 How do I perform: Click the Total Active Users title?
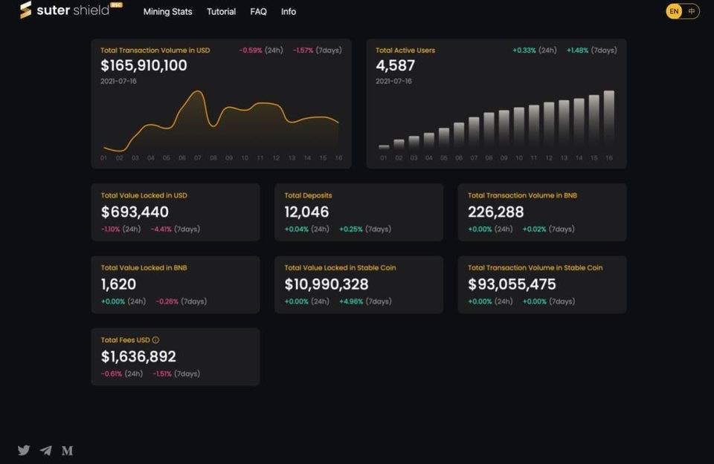point(405,50)
